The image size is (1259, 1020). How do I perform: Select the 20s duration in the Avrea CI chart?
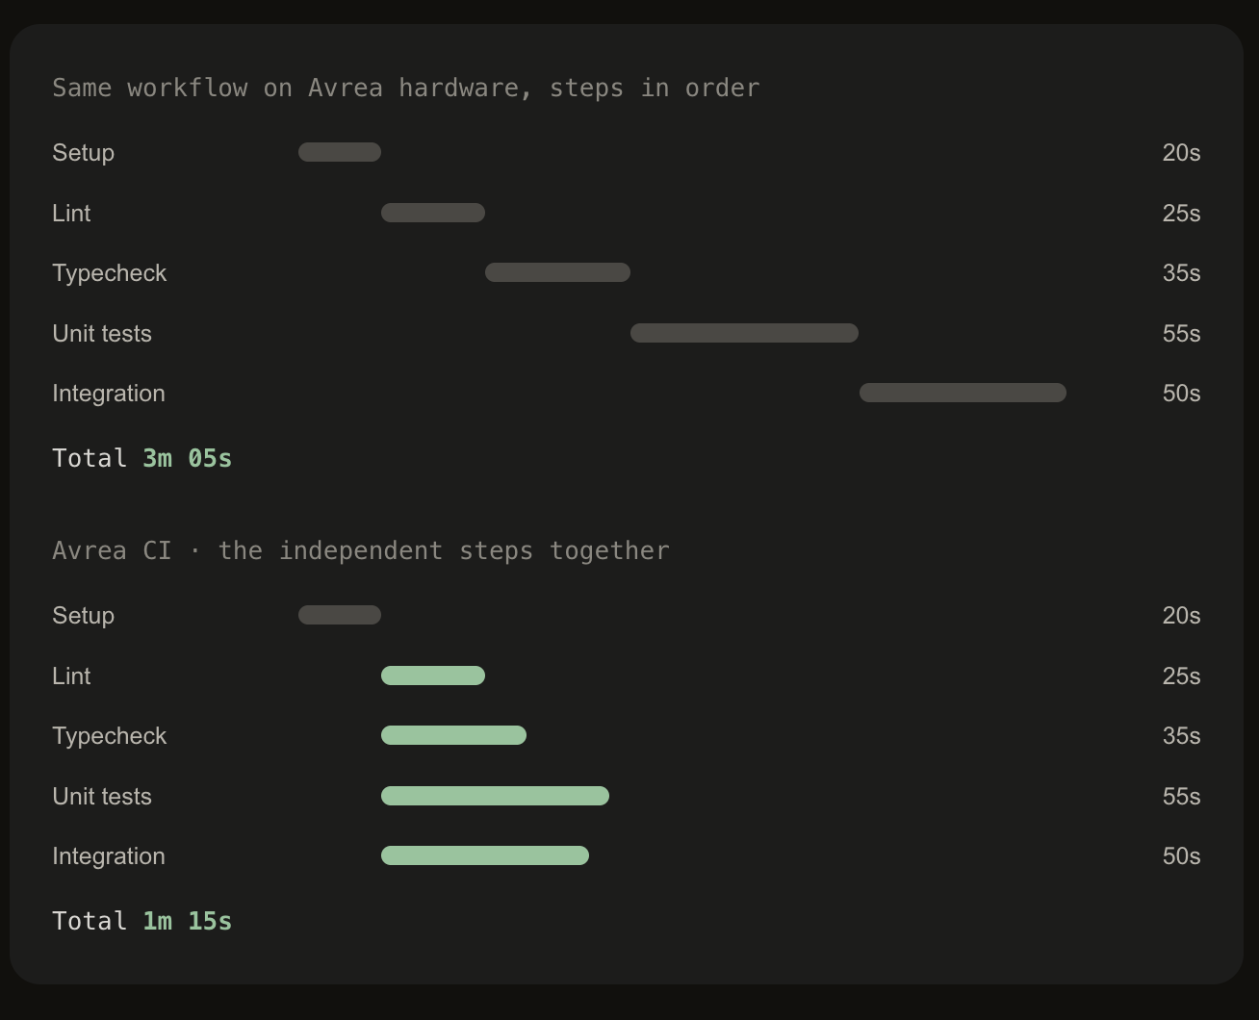(1181, 616)
